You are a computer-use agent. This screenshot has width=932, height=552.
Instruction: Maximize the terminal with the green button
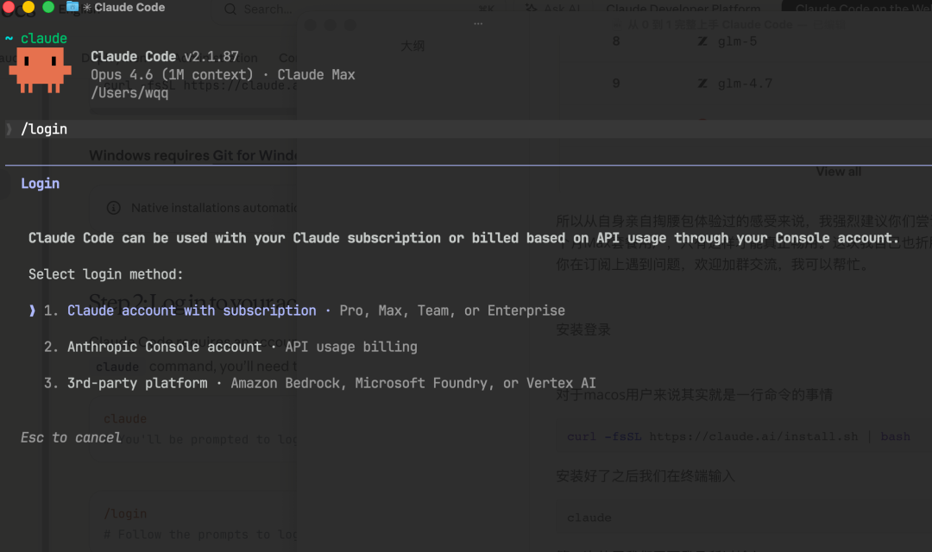coord(48,7)
